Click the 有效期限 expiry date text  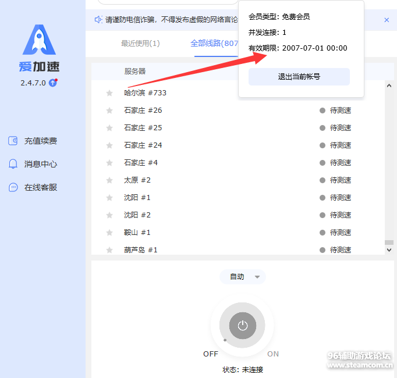[x=298, y=48]
